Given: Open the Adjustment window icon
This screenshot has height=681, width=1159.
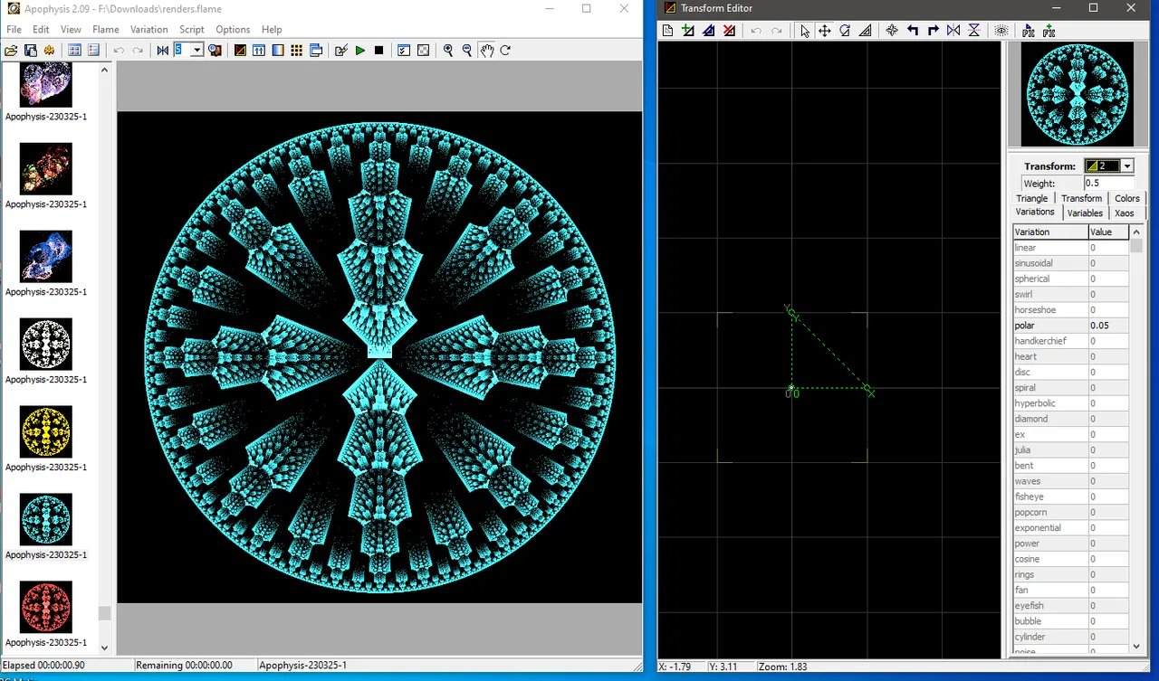Looking at the screenshot, I should tap(259, 51).
